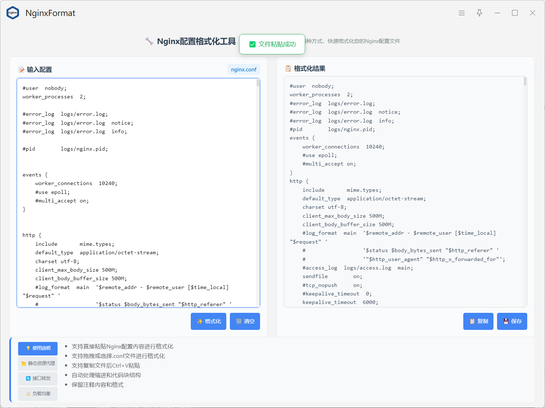This screenshot has height=408, width=545.
Task: Click the folder icon on 静态资源代理
Action: [24, 364]
